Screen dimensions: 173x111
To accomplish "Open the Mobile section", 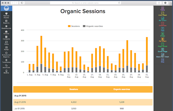I will click(x=6, y=72).
